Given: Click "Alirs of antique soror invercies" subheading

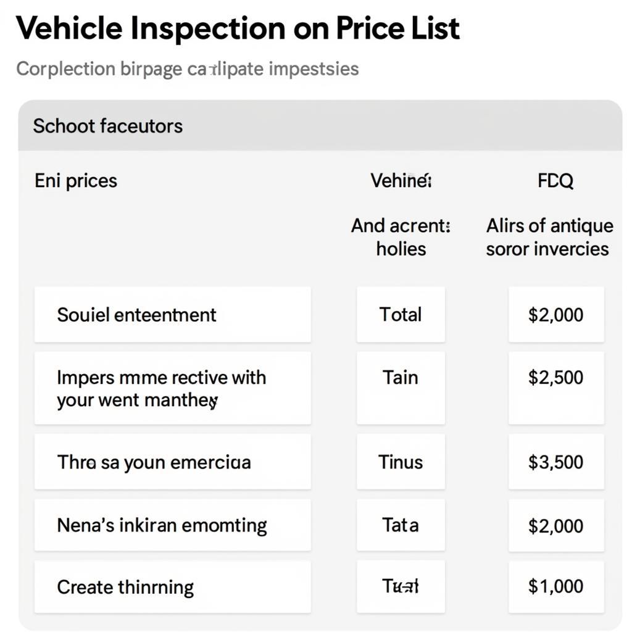Looking at the screenshot, I should 549,237.
